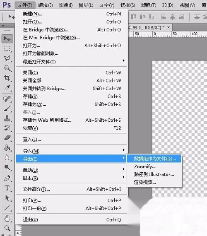Select the Path Selection tool

coord(7,198)
